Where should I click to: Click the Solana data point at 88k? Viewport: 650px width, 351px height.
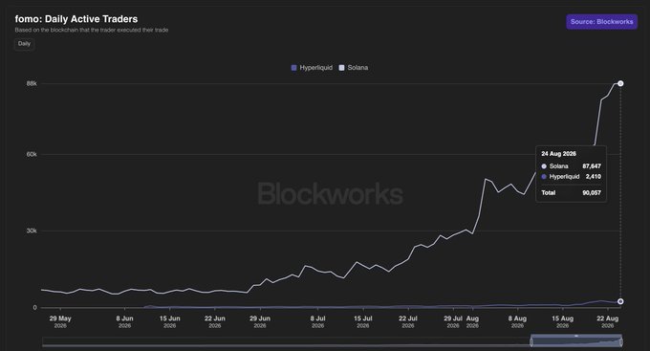point(620,83)
